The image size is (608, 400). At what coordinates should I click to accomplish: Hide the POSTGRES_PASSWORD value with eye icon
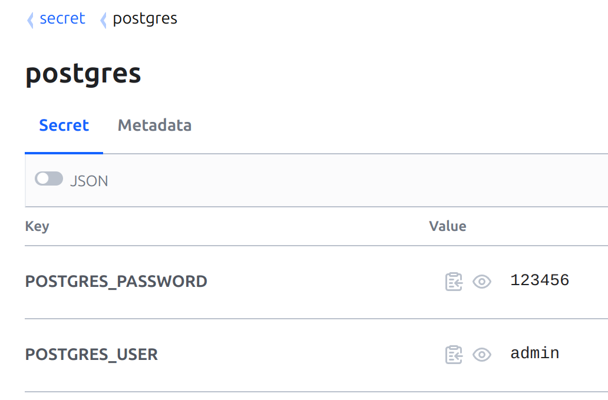[x=482, y=282]
